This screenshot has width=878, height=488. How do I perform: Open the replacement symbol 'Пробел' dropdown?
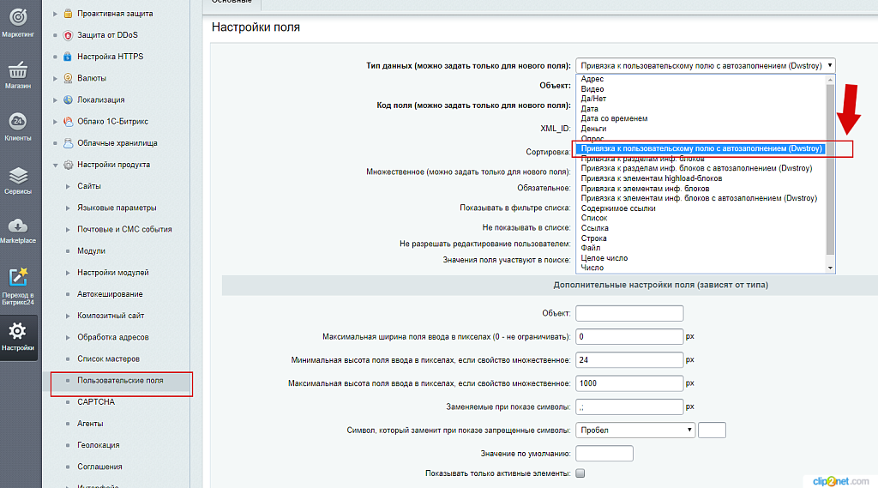[635, 431]
